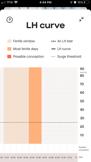This screenshot has height=162, width=91.
Task: Select calendar day 11 behind the sheet
Action: (72, 8)
